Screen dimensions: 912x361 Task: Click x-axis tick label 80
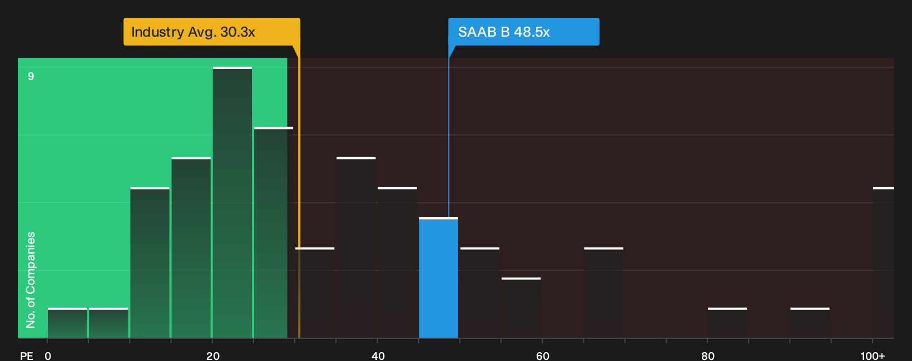click(708, 356)
